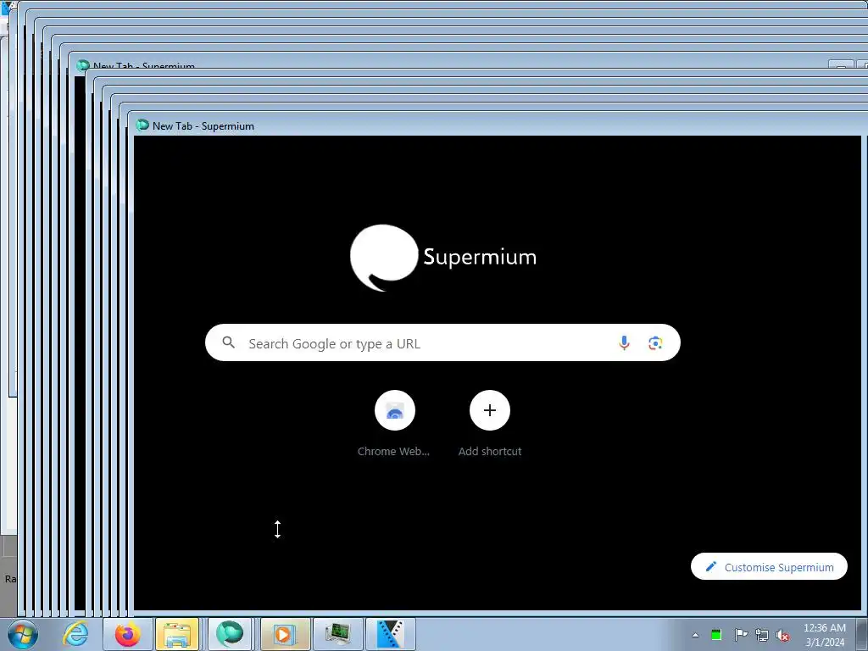Open the Action Center flag icon
Image resolution: width=868 pixels, height=651 pixels.
(x=741, y=635)
